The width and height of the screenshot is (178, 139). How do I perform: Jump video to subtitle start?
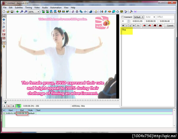[43, 12]
